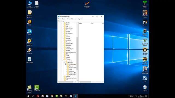The image size is (175, 98).
Task: Open the orange checkmark desktop shortcut
Action: coord(87,5)
